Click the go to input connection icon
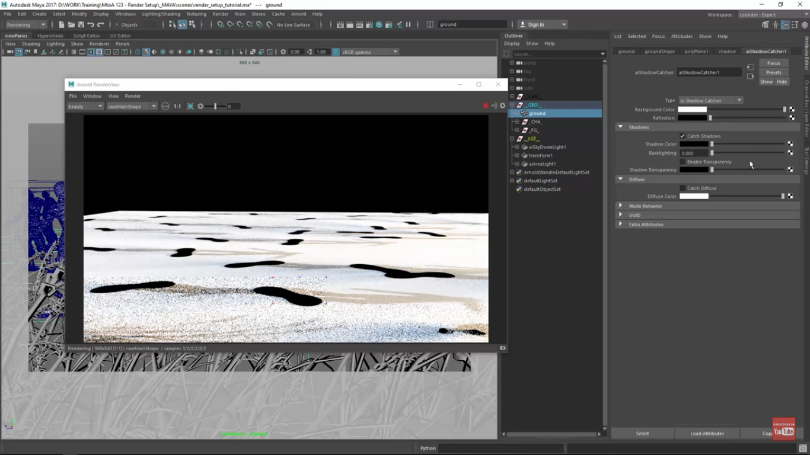 click(751, 67)
